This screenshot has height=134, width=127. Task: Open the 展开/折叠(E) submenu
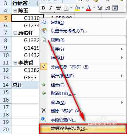pos(83,76)
